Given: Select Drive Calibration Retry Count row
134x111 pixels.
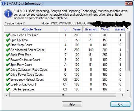Looking at the screenshot, I should [x=65, y=70].
